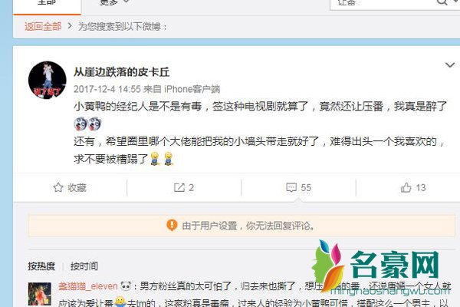
Task: Click the poster's round avatar
Action: [x=48, y=80]
